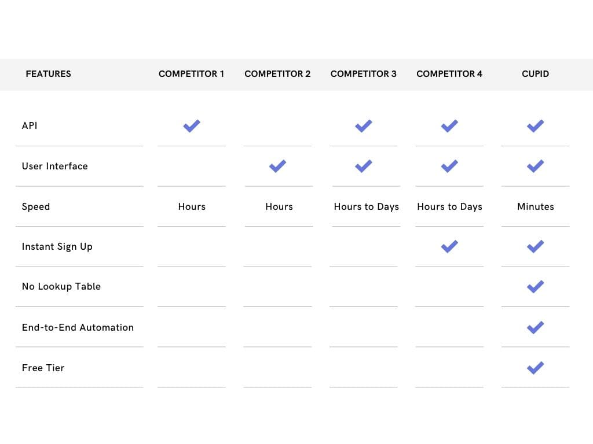Screen dimensions: 593x444
Task: Click Competitor 4's Instant Sign Up checkmark
Action: [x=449, y=246]
